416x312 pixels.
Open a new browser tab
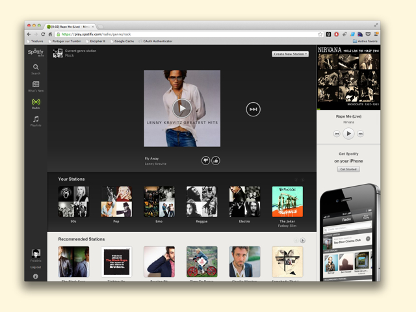(x=101, y=27)
